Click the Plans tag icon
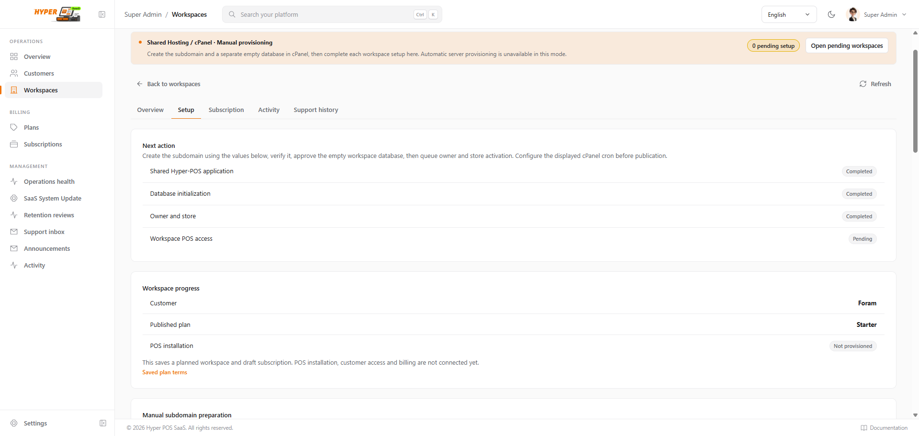919x436 pixels. pyautogui.click(x=14, y=127)
